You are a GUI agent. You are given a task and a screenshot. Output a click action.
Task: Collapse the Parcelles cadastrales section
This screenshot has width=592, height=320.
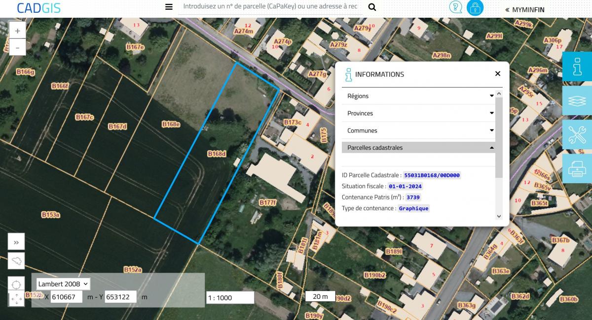(x=419, y=148)
